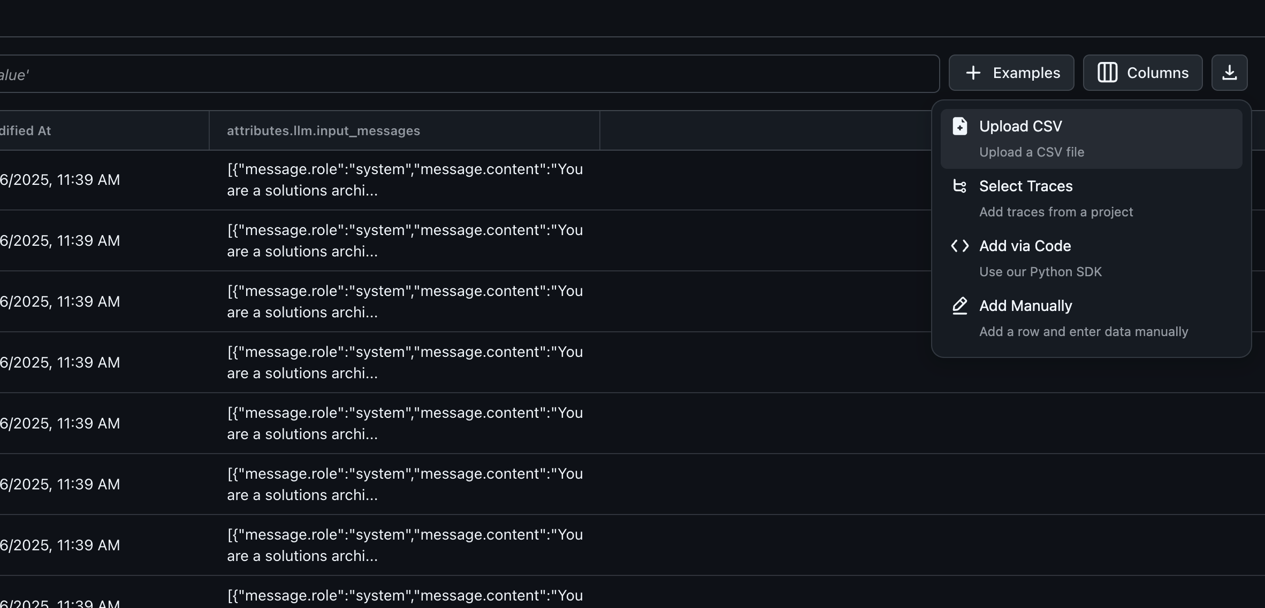This screenshot has height=608, width=1265.
Task: Choose Select Traces menu option
Action: pos(1092,199)
